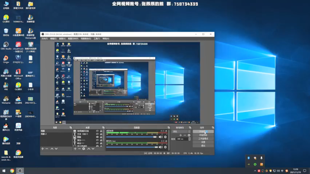Add a new scene with the plus icon
Viewport: 310px width, 174px height.
click(43, 149)
